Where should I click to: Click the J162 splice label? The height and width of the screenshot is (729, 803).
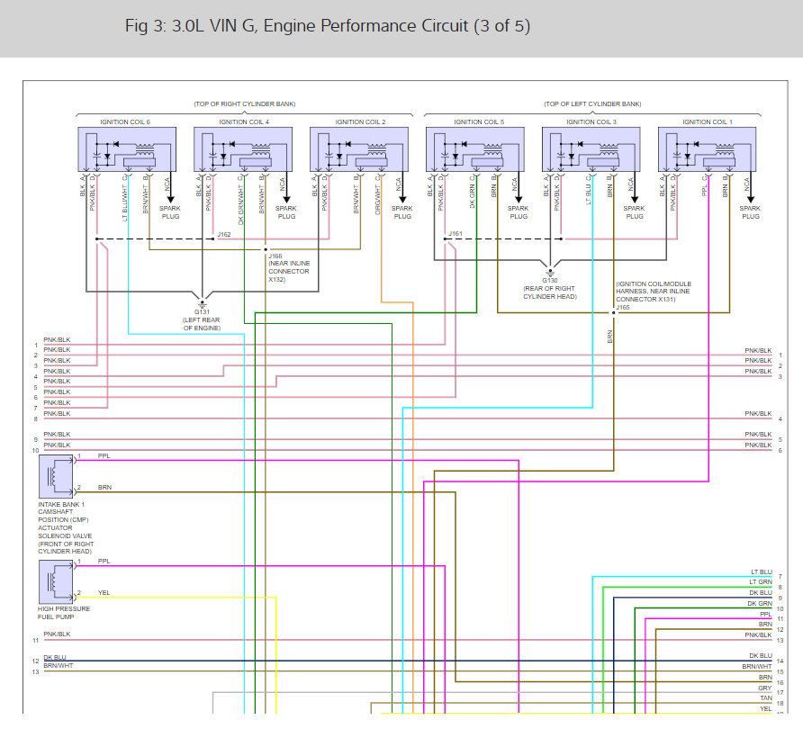pos(224,235)
